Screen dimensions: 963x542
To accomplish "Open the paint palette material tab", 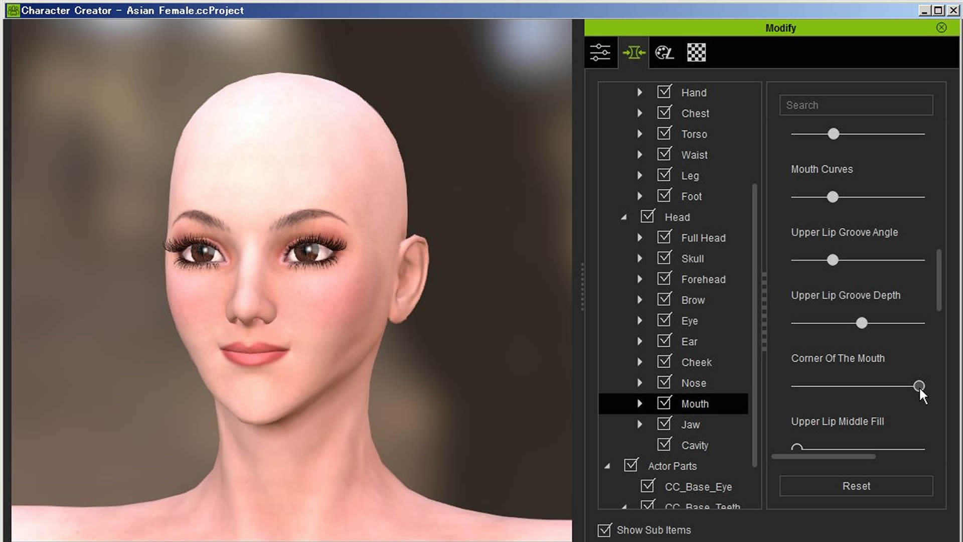I will [665, 53].
